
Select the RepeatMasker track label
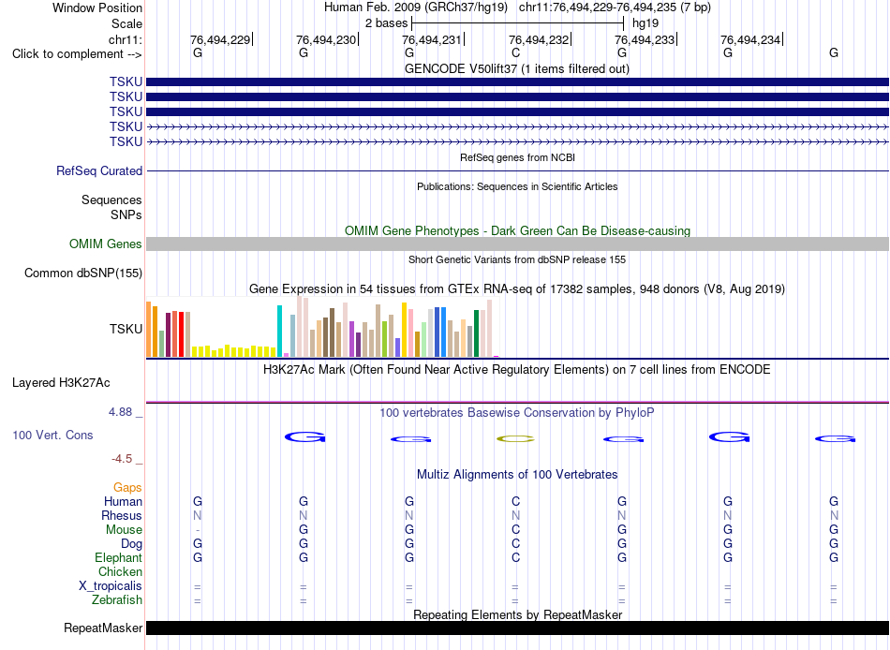pyautogui.click(x=103, y=628)
